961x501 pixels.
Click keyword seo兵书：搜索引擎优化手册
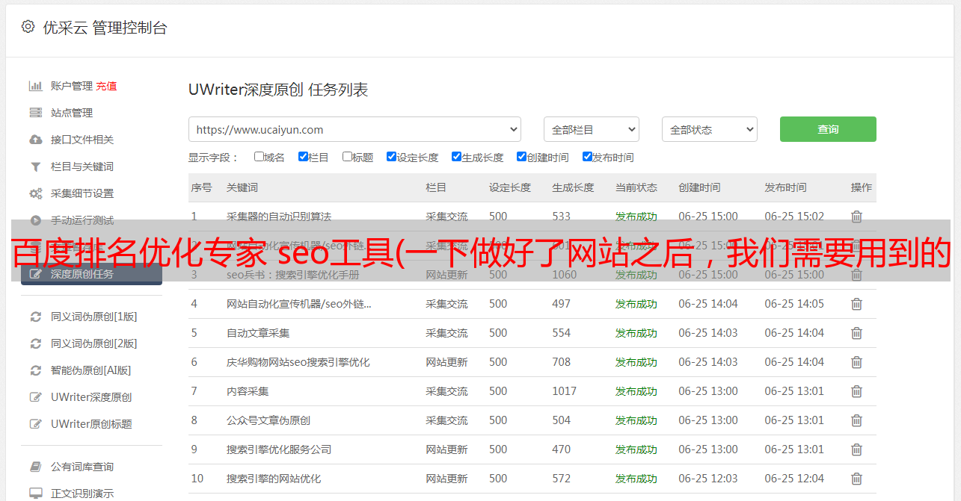point(293,275)
